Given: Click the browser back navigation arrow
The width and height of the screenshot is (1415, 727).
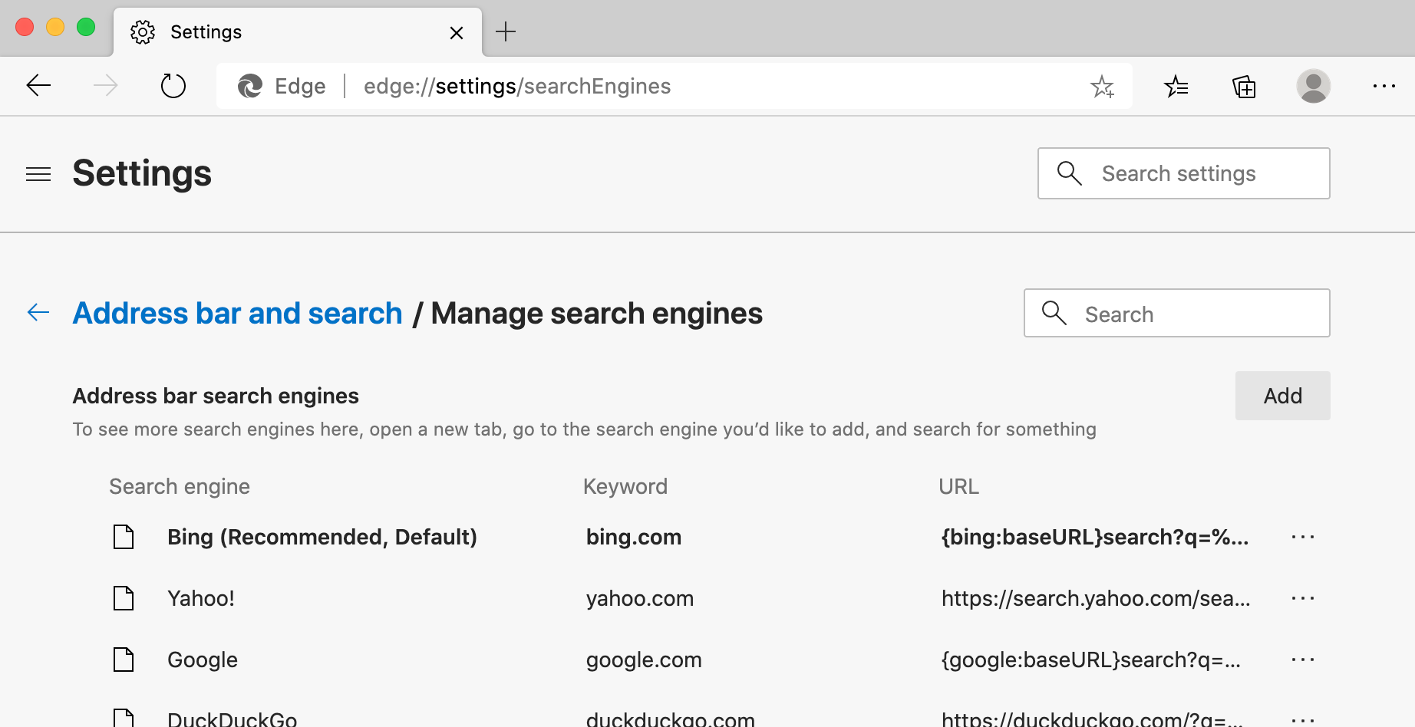Looking at the screenshot, I should pos(38,86).
